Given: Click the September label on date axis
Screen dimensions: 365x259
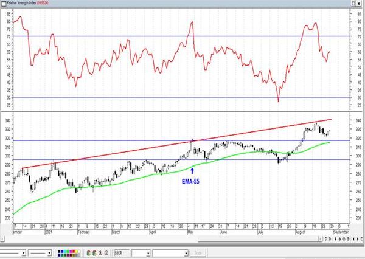Looking at the screenshot, I should pyautogui.click(x=341, y=232).
